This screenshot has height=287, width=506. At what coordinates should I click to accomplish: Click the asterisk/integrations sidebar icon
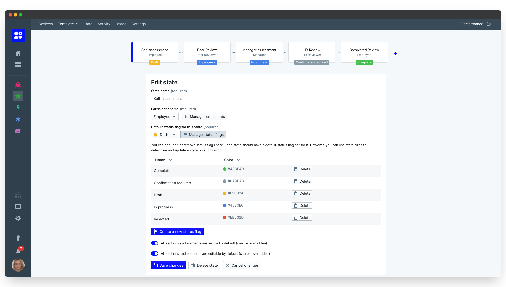pyautogui.click(x=18, y=119)
